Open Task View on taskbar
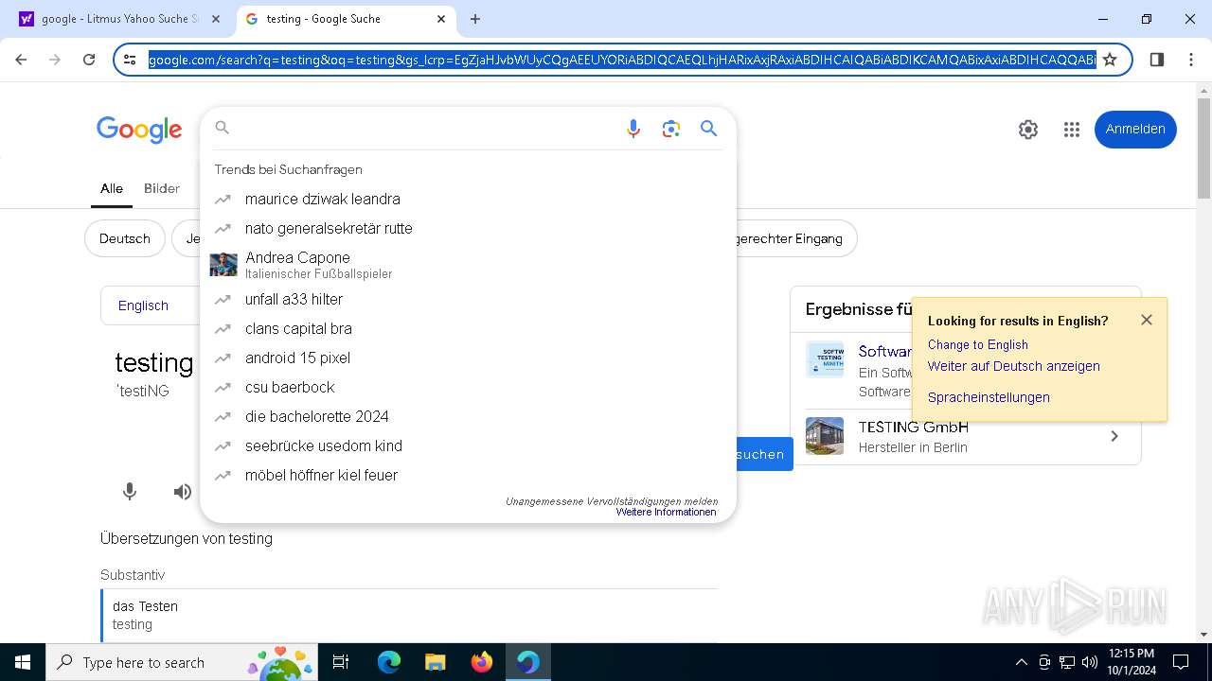1212x681 pixels. 341,662
